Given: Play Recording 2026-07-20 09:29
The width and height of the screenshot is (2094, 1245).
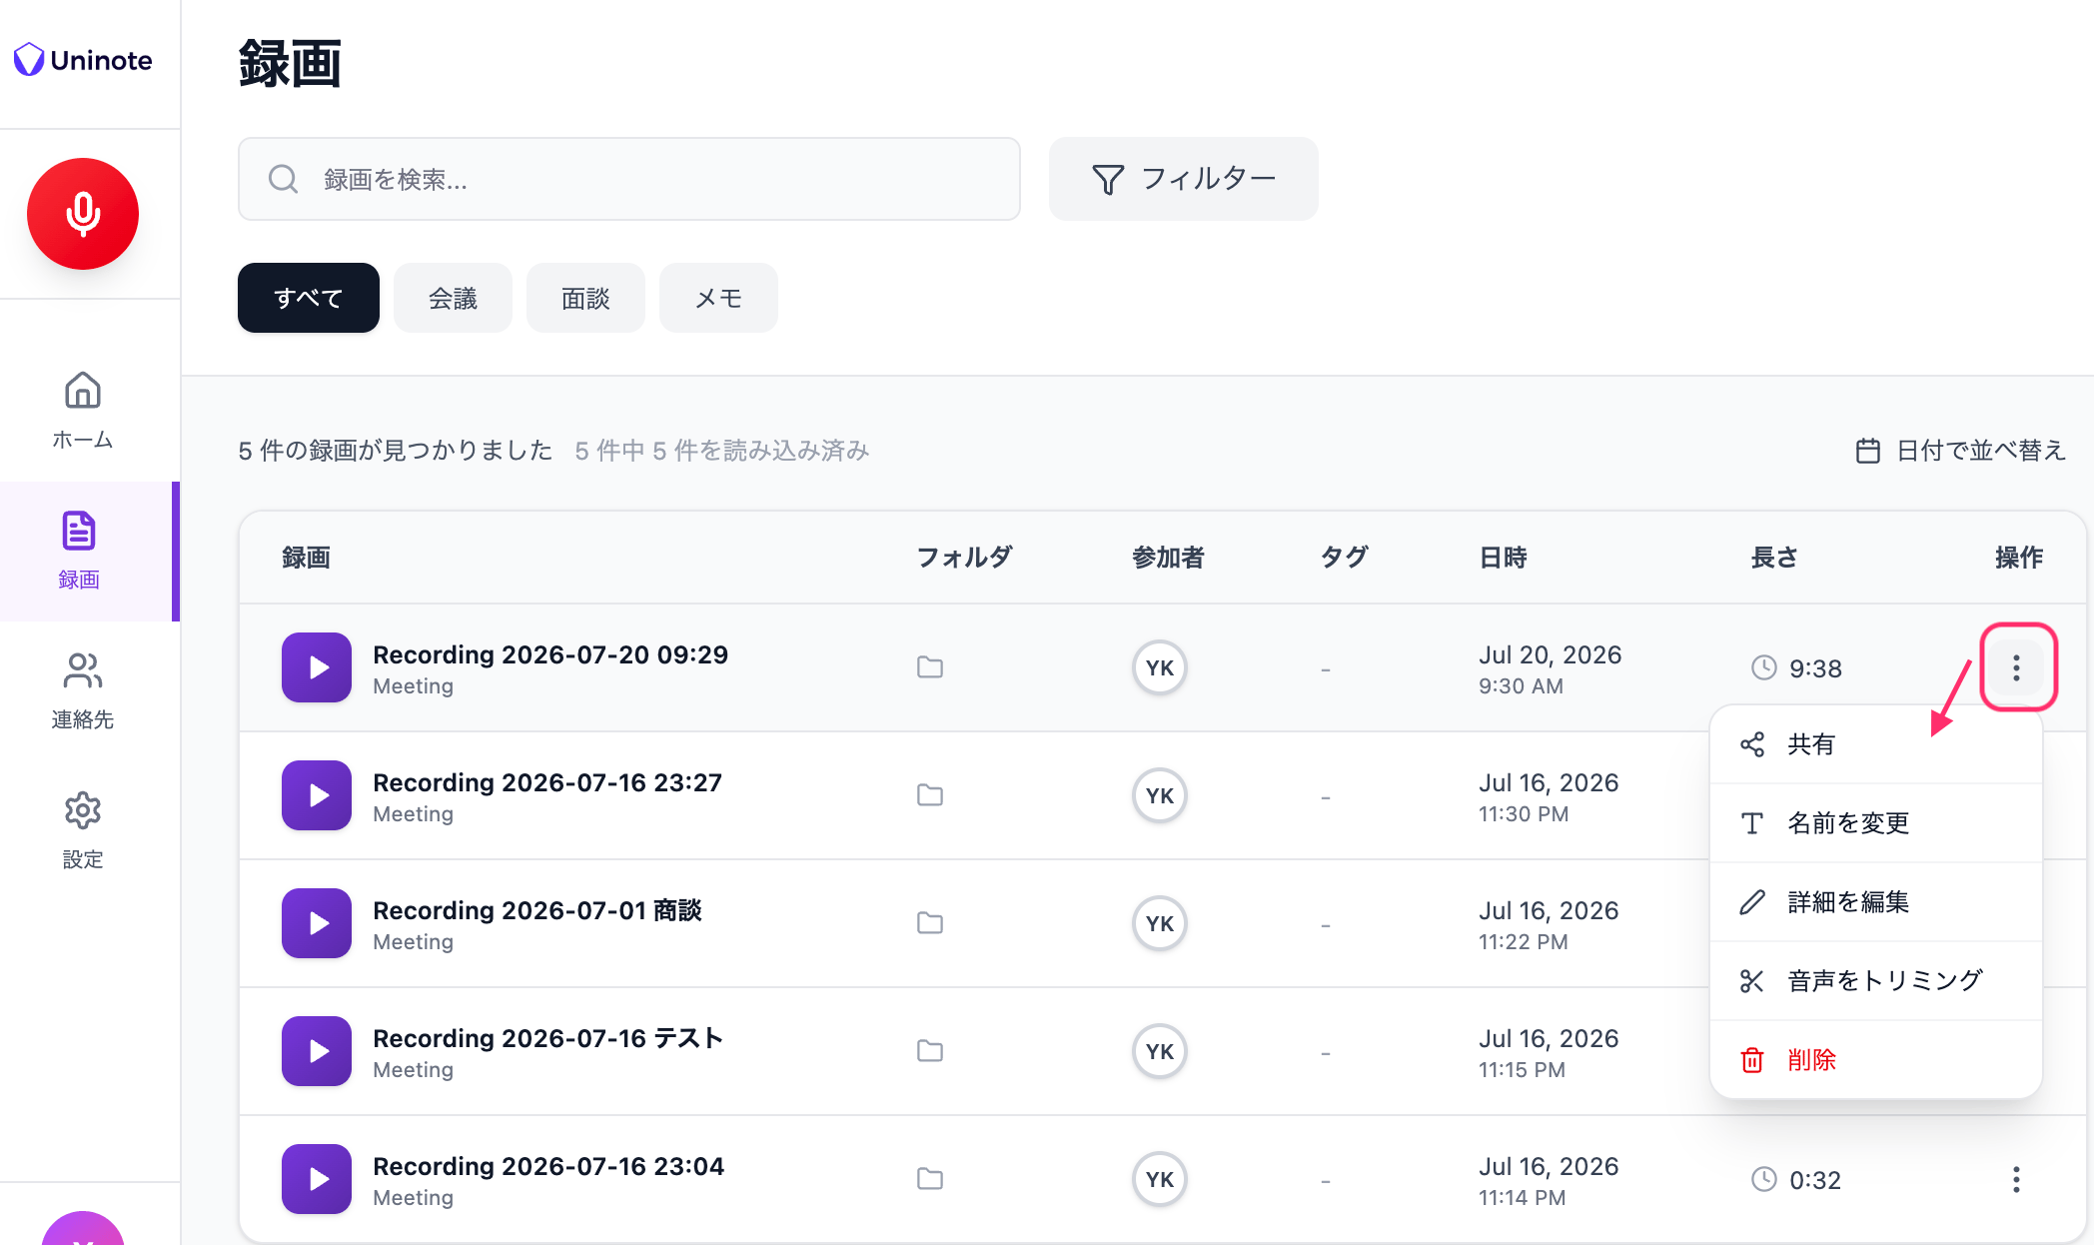Looking at the screenshot, I should click(x=317, y=667).
